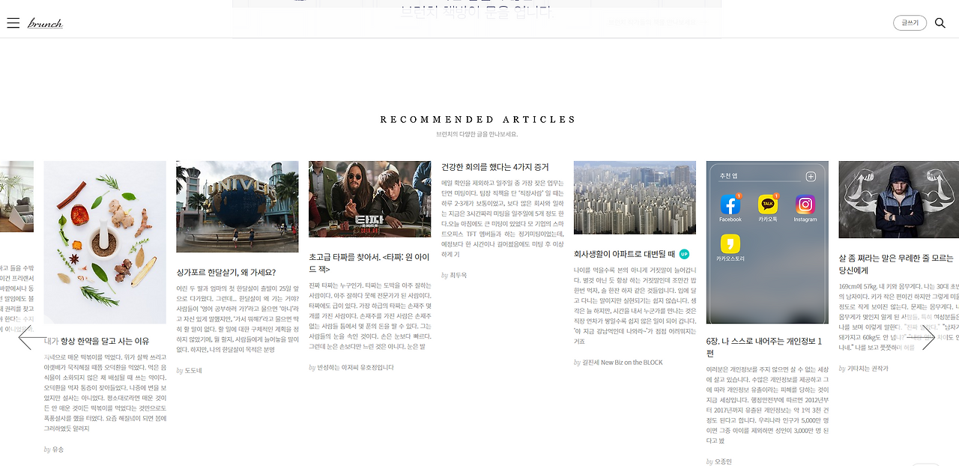Open the search magnifier icon
The image size is (959, 466).
pyautogui.click(x=940, y=23)
